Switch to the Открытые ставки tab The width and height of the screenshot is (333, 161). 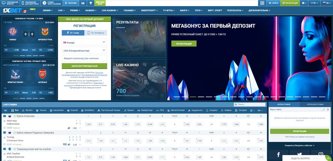click(x=315, y=104)
